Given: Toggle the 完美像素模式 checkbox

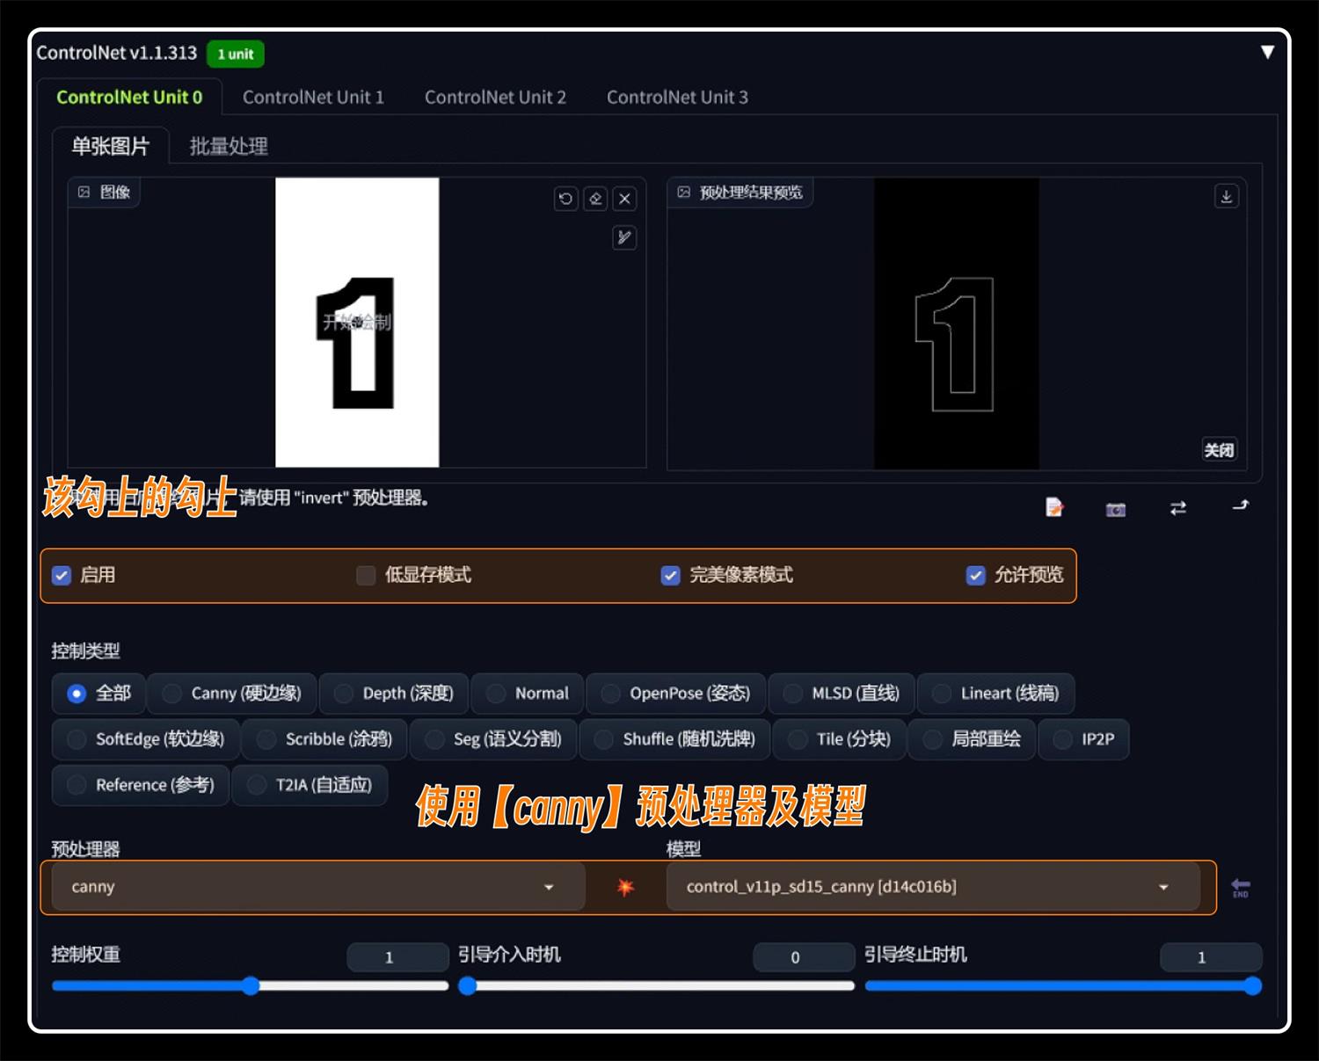Looking at the screenshot, I should 670,576.
